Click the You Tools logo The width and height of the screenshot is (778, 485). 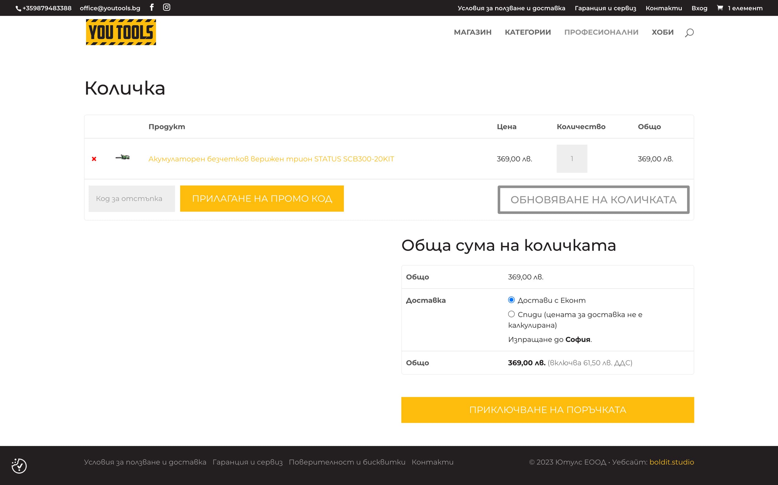tap(121, 32)
